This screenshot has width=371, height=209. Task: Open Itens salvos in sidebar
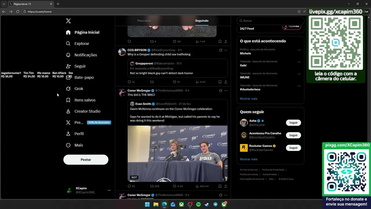click(x=81, y=100)
